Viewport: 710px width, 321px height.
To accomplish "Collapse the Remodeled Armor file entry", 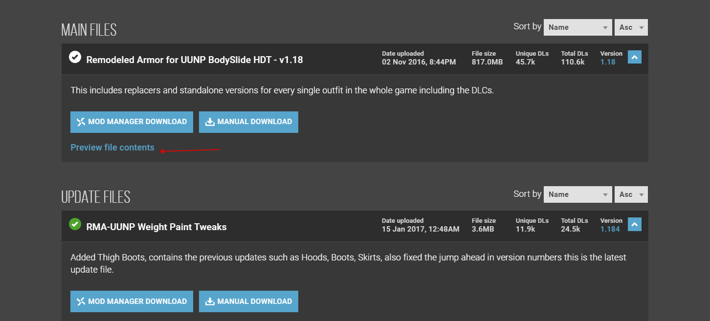I will [x=634, y=58].
